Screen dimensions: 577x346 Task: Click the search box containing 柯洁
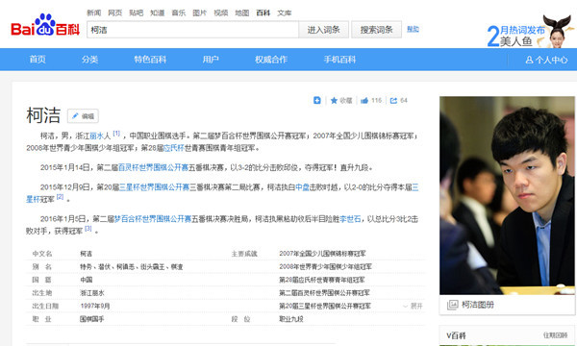[x=192, y=30]
